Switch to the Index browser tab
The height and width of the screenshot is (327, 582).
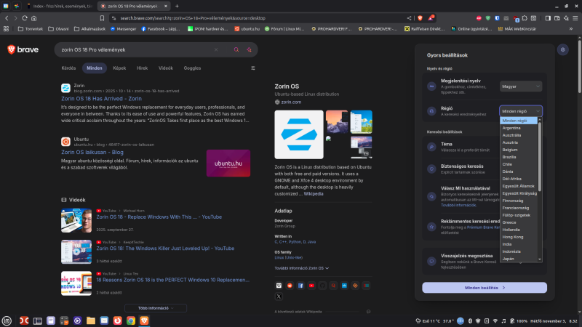point(60,7)
